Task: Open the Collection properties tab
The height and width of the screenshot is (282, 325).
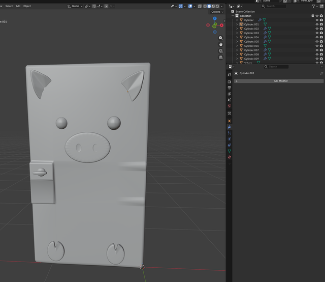Action: point(229,113)
